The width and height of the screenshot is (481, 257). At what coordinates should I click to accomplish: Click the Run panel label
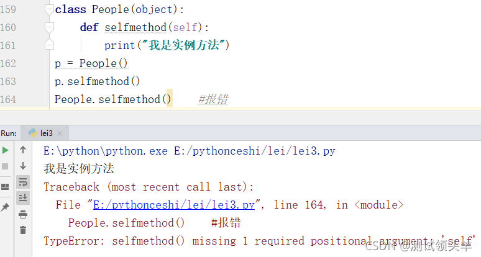click(x=9, y=133)
